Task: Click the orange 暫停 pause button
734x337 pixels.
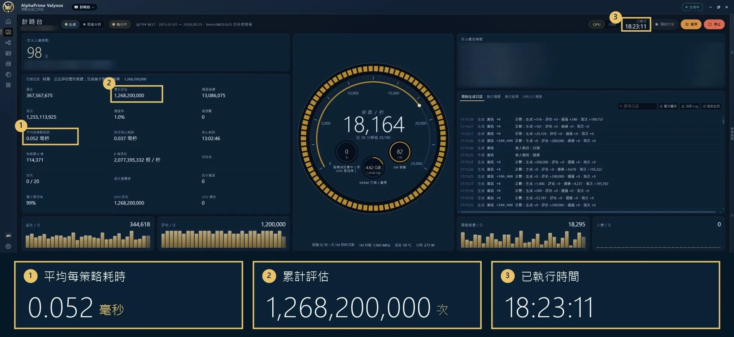Action: pos(691,25)
